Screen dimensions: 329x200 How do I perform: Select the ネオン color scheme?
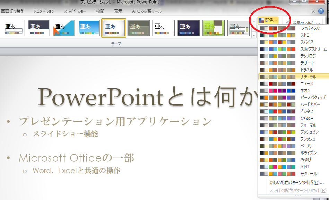(294, 90)
